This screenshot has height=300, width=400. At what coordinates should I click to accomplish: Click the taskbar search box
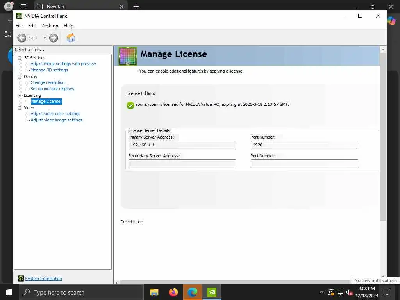pos(81,292)
